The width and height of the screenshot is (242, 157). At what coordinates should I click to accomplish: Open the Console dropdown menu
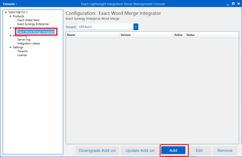(10, 4)
